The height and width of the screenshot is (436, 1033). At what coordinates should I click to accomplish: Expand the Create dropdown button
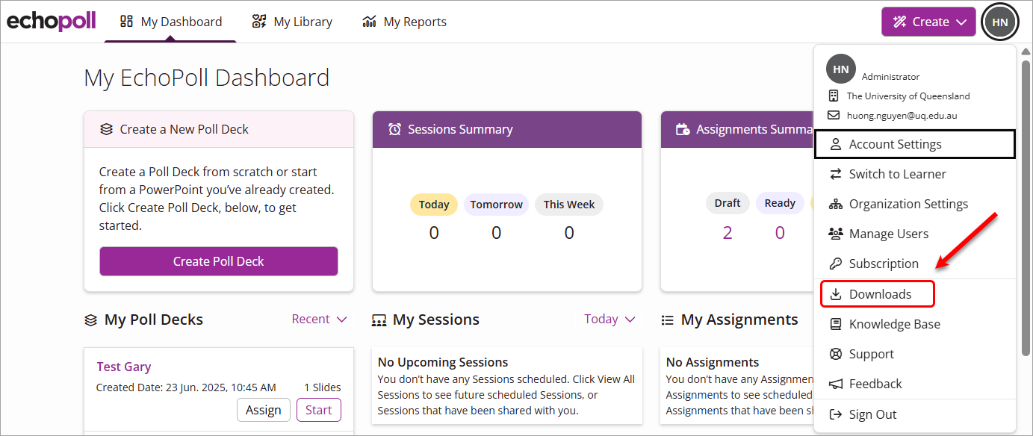pyautogui.click(x=928, y=22)
